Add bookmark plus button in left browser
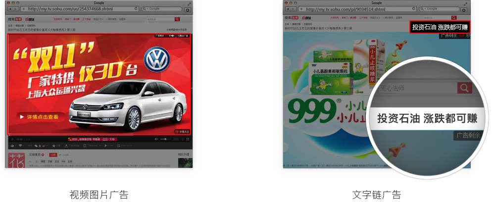The width and height of the screenshot is (495, 202). pyautogui.click(x=24, y=9)
